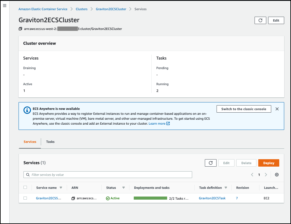Click page number 1 in pagination
Viewport: 291px width, 224px height.
point(259,175)
